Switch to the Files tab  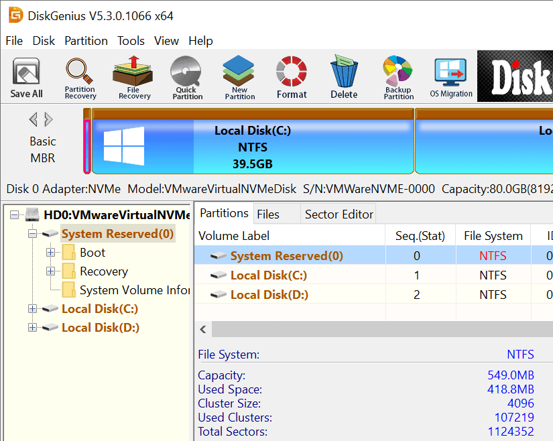(268, 214)
